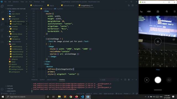The image size is (177, 99).
Task: Open Run and Debug view
Action: [2, 24]
